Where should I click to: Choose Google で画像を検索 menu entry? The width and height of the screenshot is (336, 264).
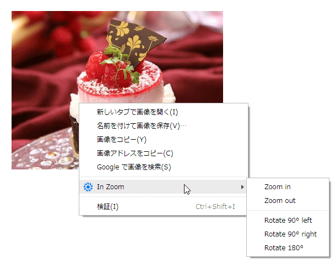click(134, 167)
